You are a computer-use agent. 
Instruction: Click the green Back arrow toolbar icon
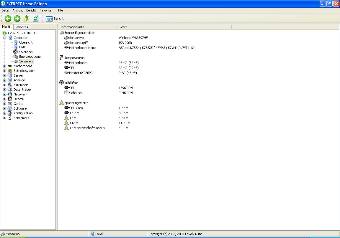8,19
